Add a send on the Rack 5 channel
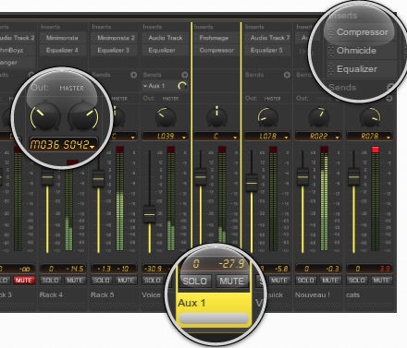 click(x=133, y=75)
